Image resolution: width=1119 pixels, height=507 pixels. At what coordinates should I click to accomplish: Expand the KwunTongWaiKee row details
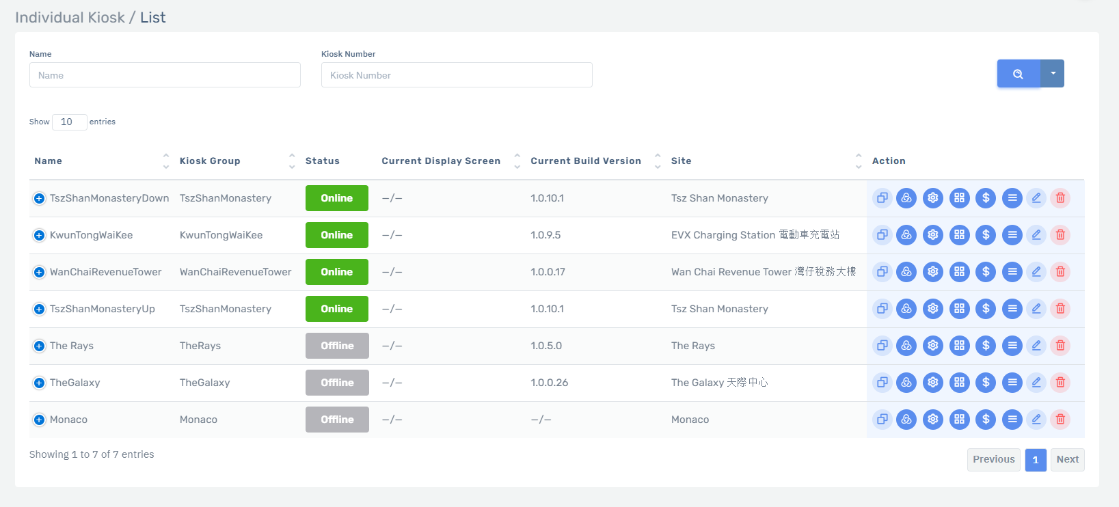39,235
